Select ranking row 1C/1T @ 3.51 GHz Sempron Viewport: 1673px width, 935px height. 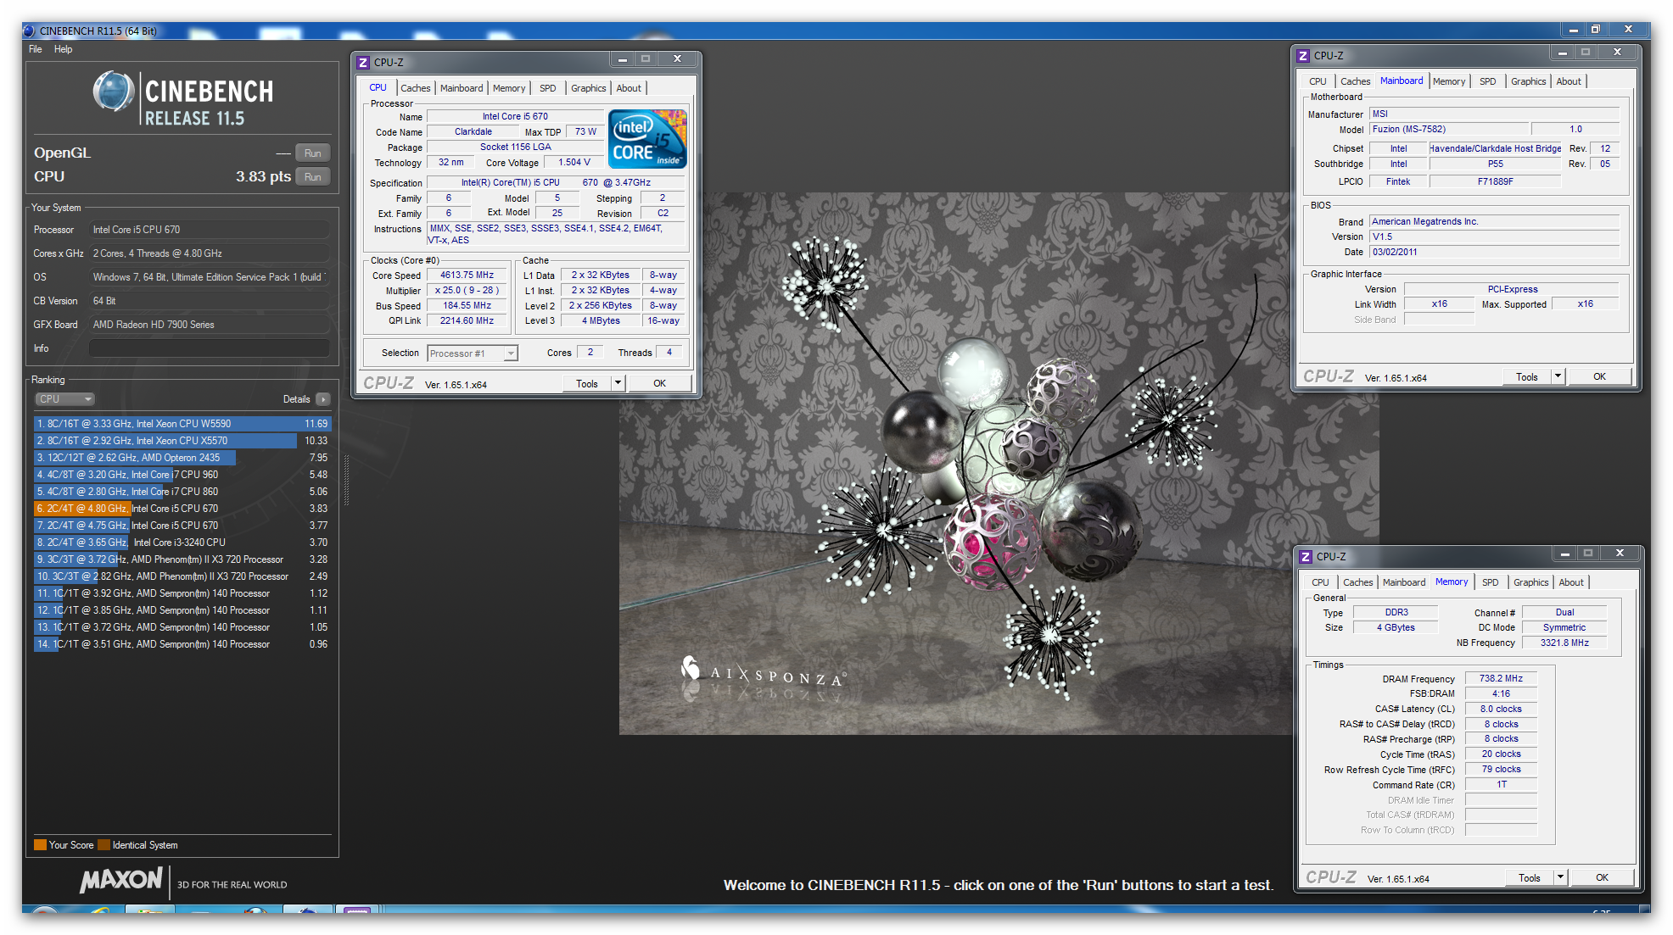tap(182, 644)
